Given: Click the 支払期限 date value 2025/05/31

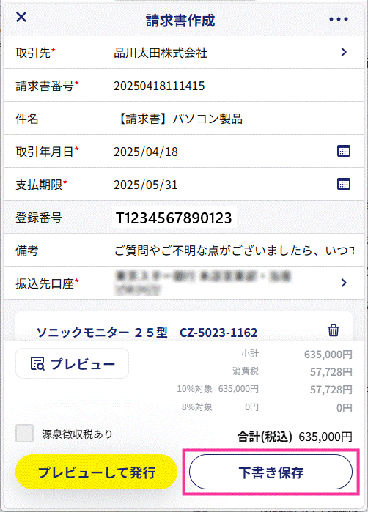Looking at the screenshot, I should (146, 185).
